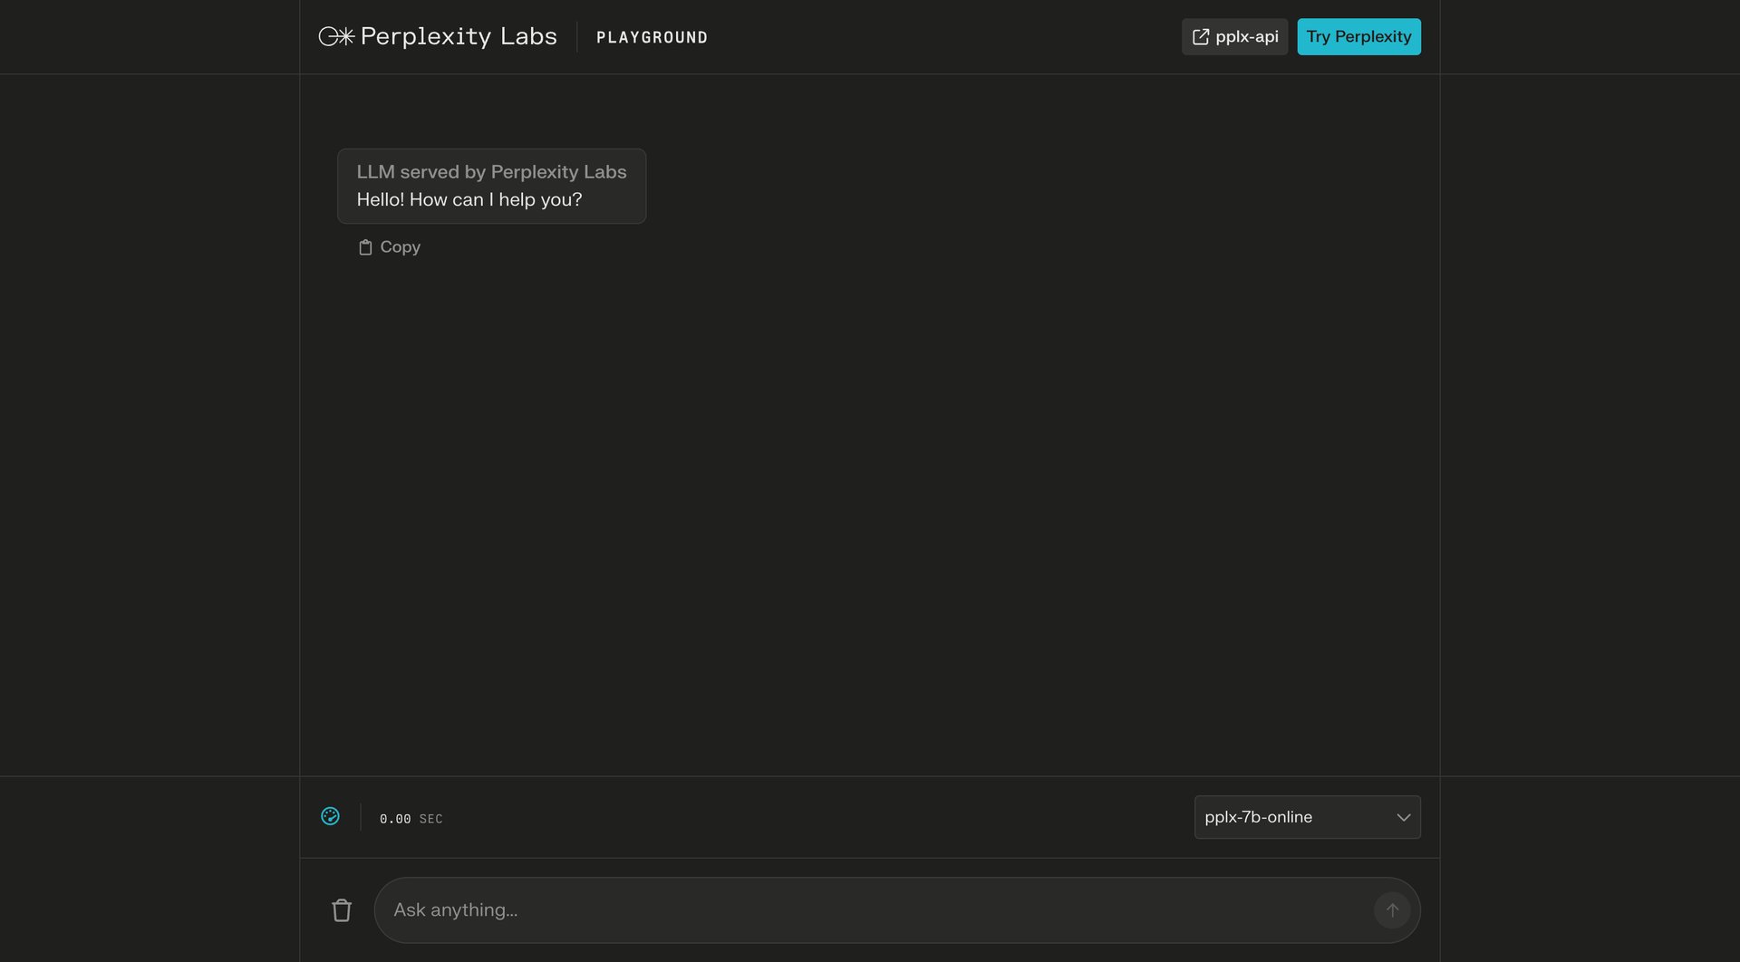Open the pplx-api page
The height and width of the screenshot is (962, 1740).
tap(1234, 36)
